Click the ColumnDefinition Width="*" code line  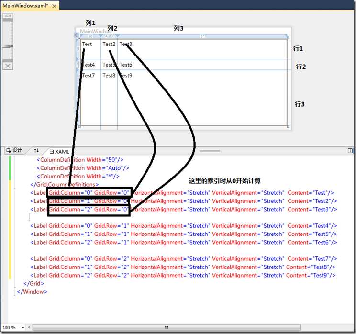pos(78,176)
